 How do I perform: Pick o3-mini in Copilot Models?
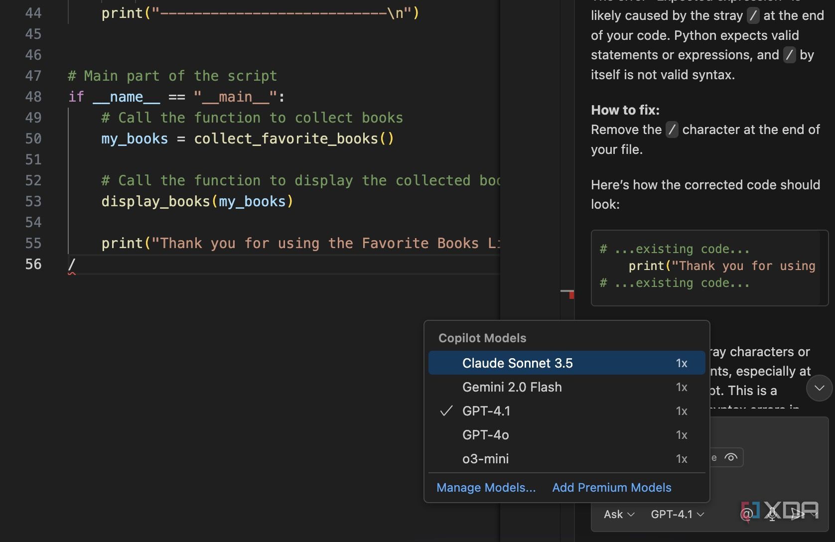pyautogui.click(x=485, y=459)
